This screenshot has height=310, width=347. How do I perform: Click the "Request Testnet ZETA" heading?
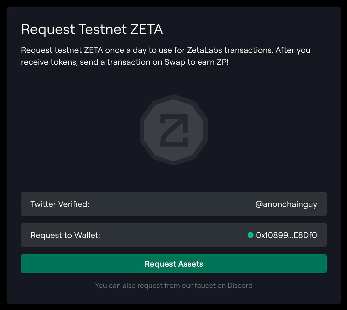[x=92, y=30]
